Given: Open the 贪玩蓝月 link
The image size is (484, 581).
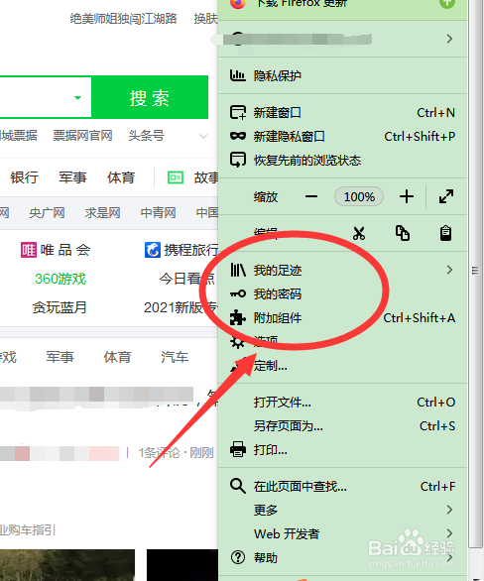Looking at the screenshot, I should pyautogui.click(x=60, y=307).
